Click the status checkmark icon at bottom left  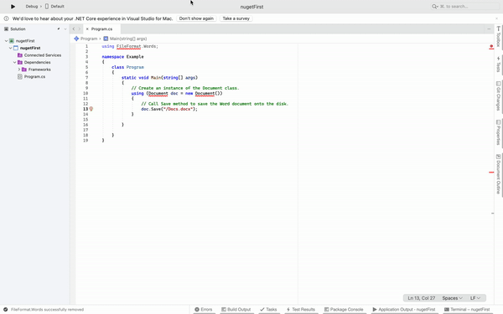(x=6, y=310)
